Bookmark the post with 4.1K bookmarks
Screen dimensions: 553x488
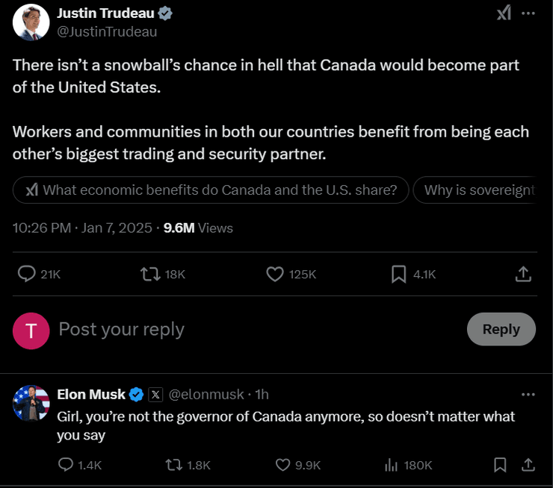(399, 274)
